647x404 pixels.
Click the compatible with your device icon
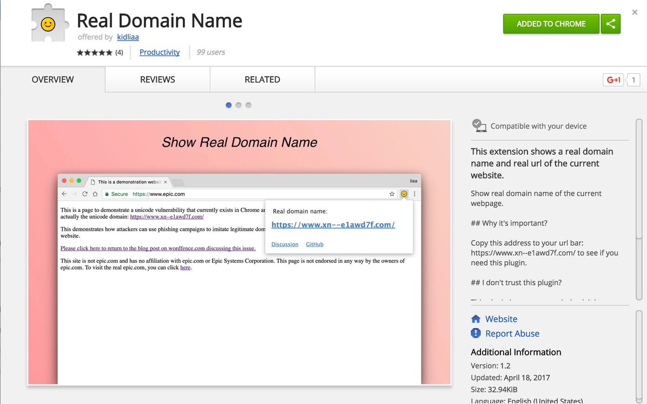[x=479, y=126]
